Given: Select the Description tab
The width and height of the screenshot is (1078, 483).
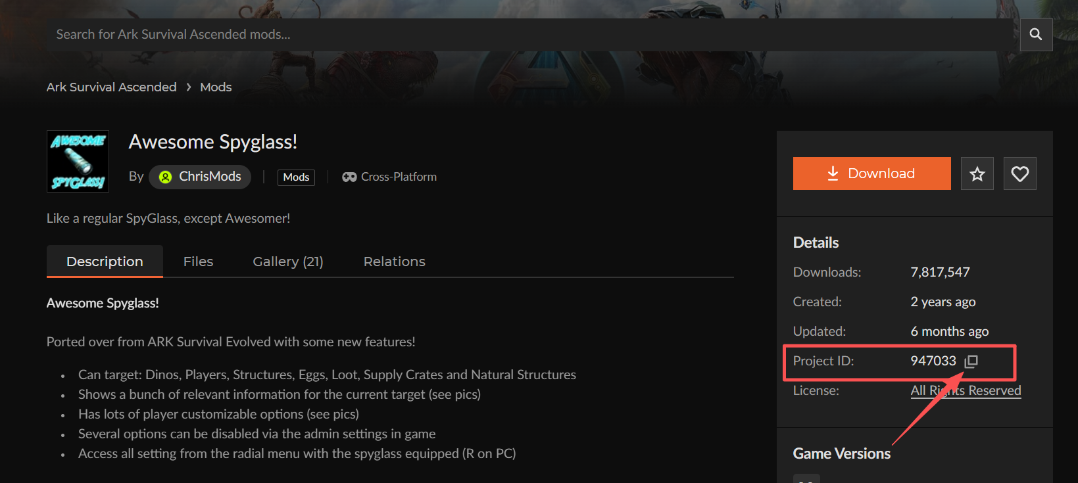Looking at the screenshot, I should point(105,262).
